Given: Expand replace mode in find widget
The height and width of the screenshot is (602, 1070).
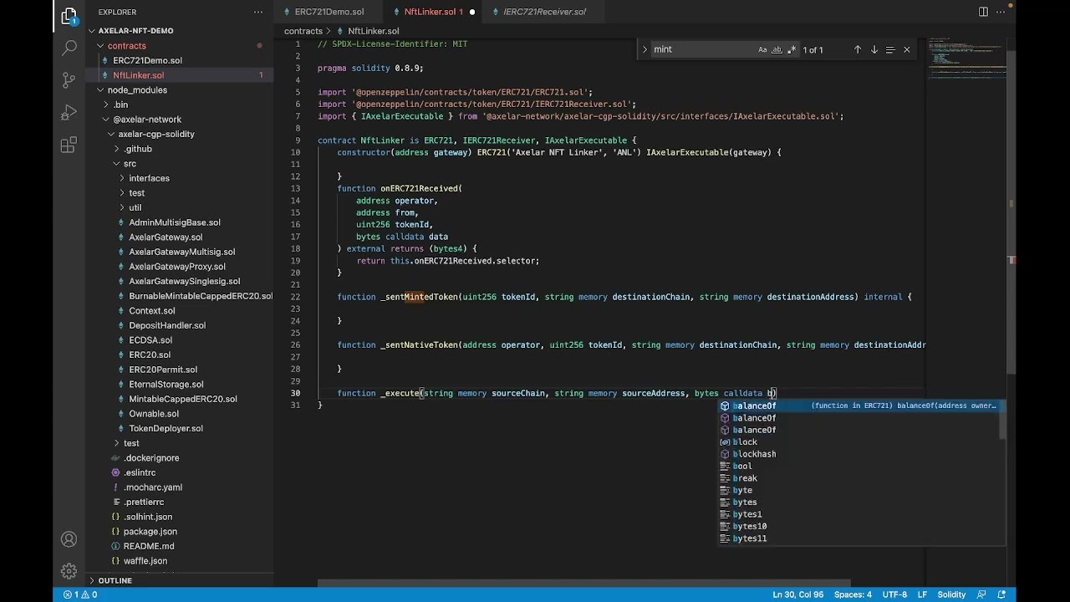Looking at the screenshot, I should click(645, 50).
